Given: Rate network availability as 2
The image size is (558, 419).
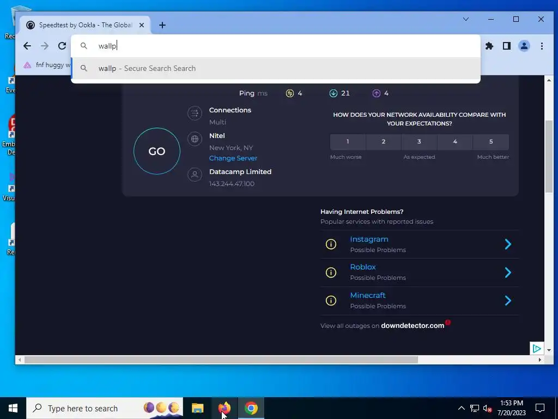Looking at the screenshot, I should (x=384, y=142).
